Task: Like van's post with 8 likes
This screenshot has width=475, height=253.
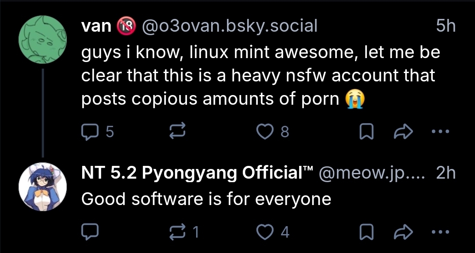Action: pos(265,132)
